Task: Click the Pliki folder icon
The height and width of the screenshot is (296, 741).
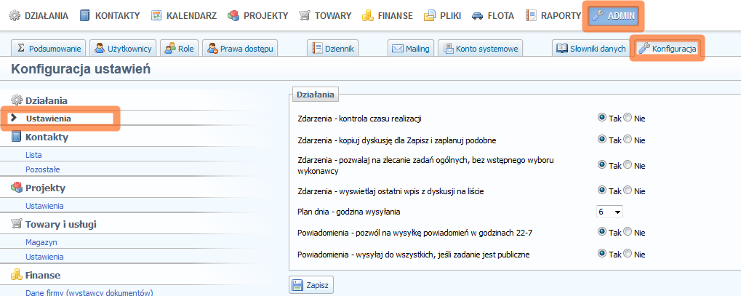Action: (430, 15)
